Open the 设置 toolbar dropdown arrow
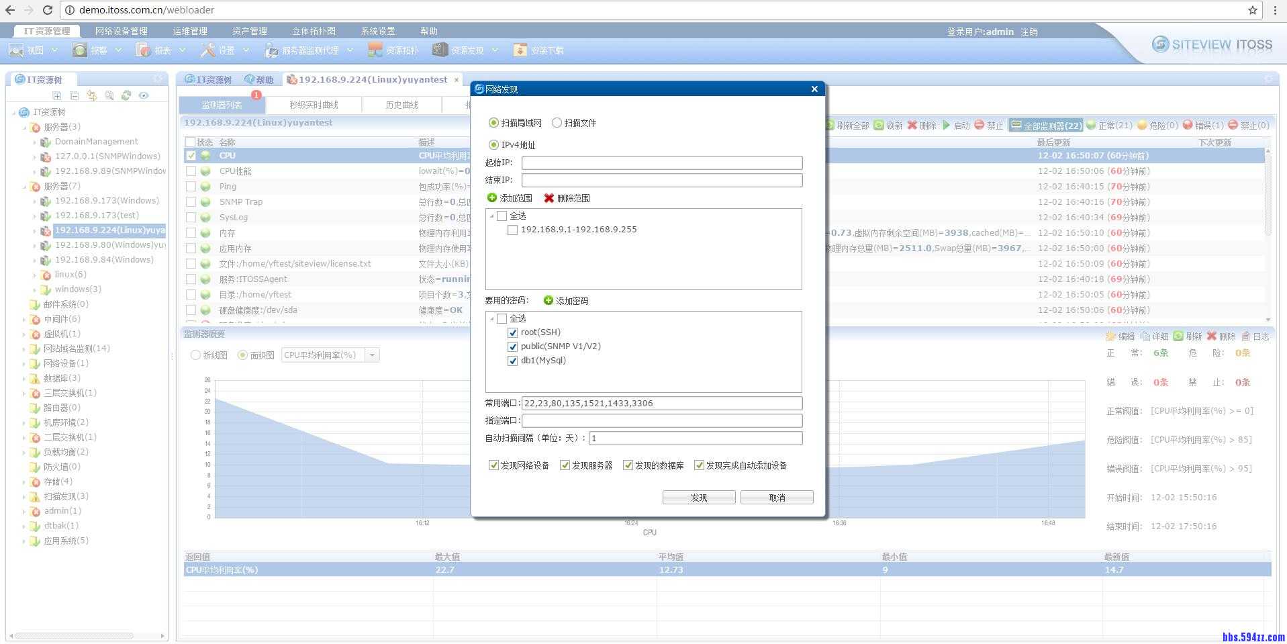Image resolution: width=1287 pixels, height=644 pixels. coord(246,50)
